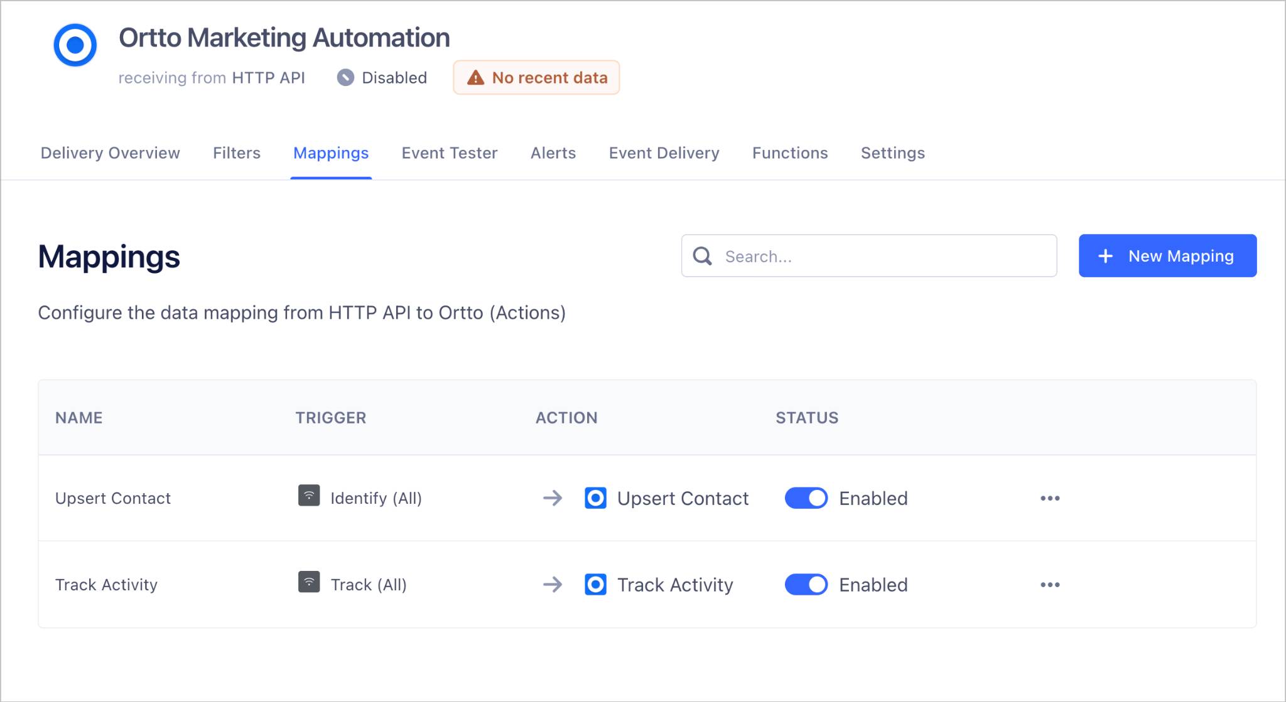Click the Identify (All) trigger text
1286x702 pixels.
376,498
